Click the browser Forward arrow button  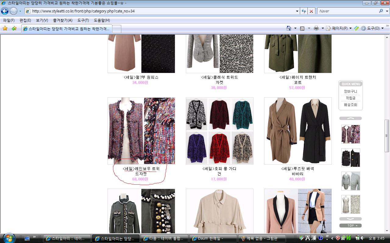click(14, 11)
